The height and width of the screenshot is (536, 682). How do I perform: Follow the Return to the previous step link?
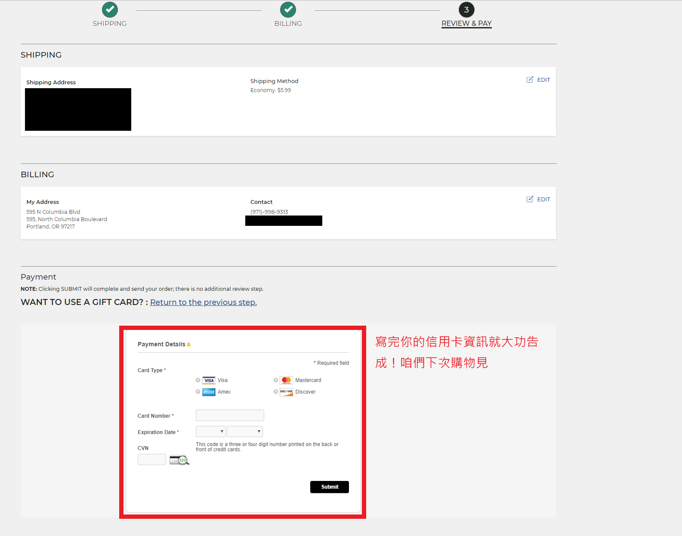coord(203,302)
